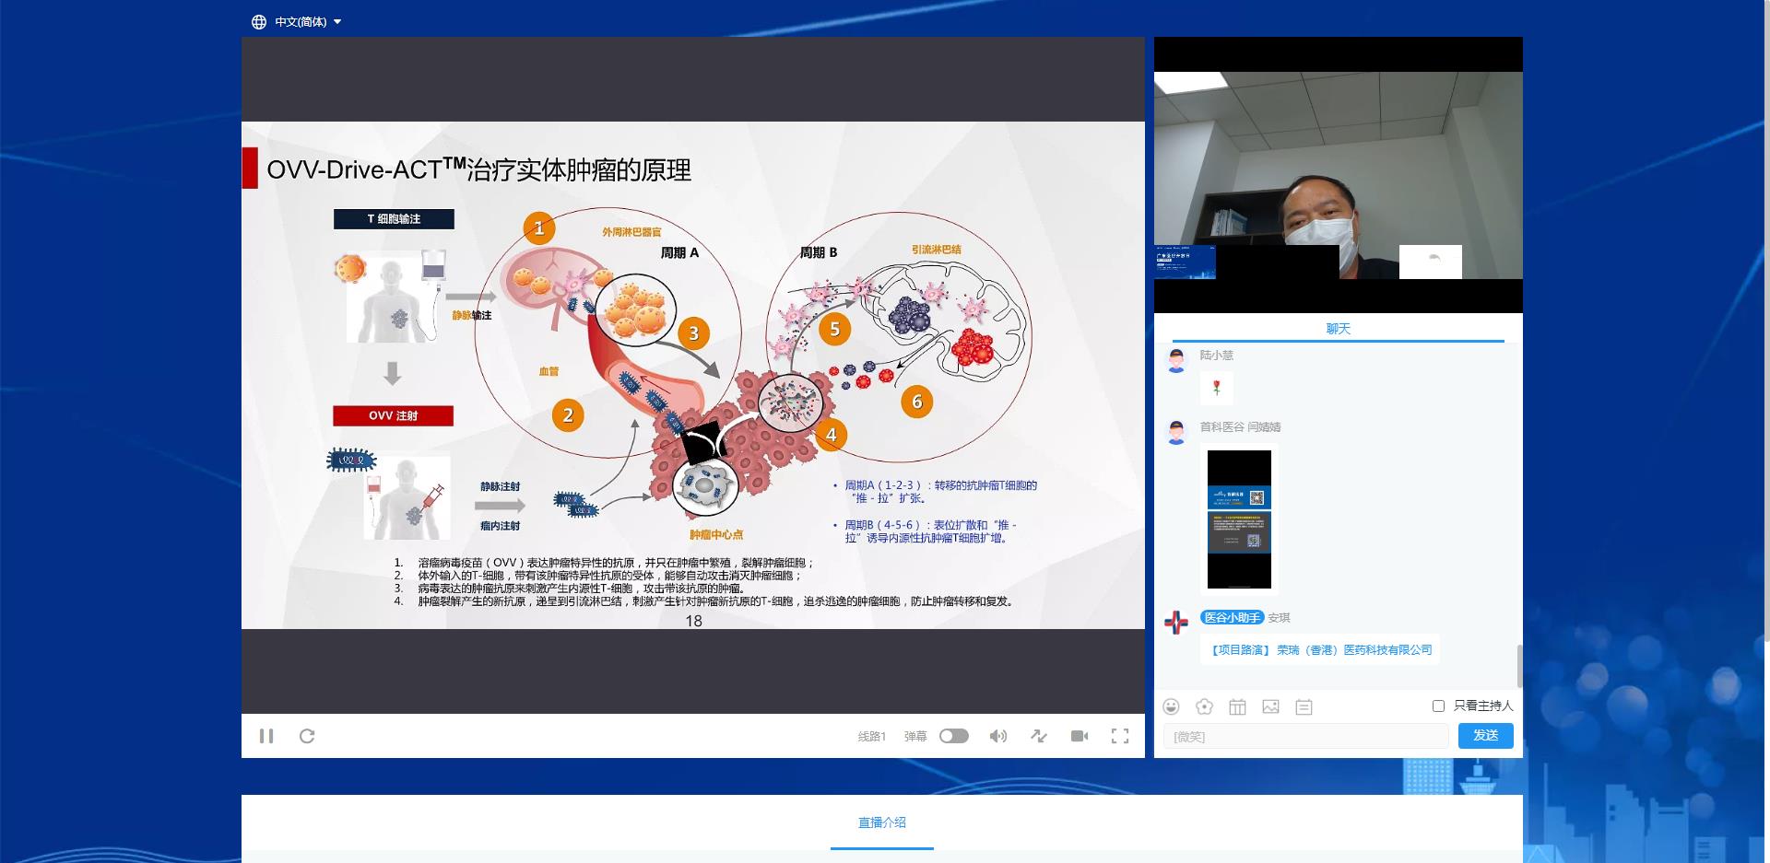Switch to the 聊天 tab
This screenshot has width=1770, height=863.
point(1338,329)
